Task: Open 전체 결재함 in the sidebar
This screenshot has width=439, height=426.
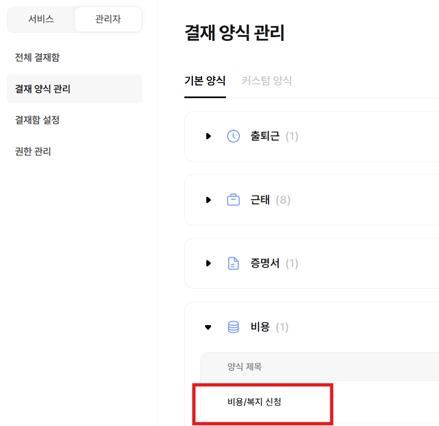Action: 37,57
